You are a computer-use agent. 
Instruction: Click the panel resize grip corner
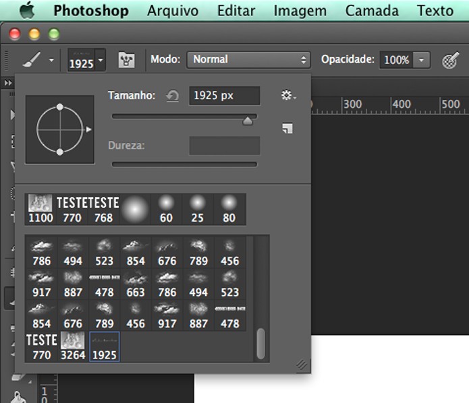tap(302, 365)
